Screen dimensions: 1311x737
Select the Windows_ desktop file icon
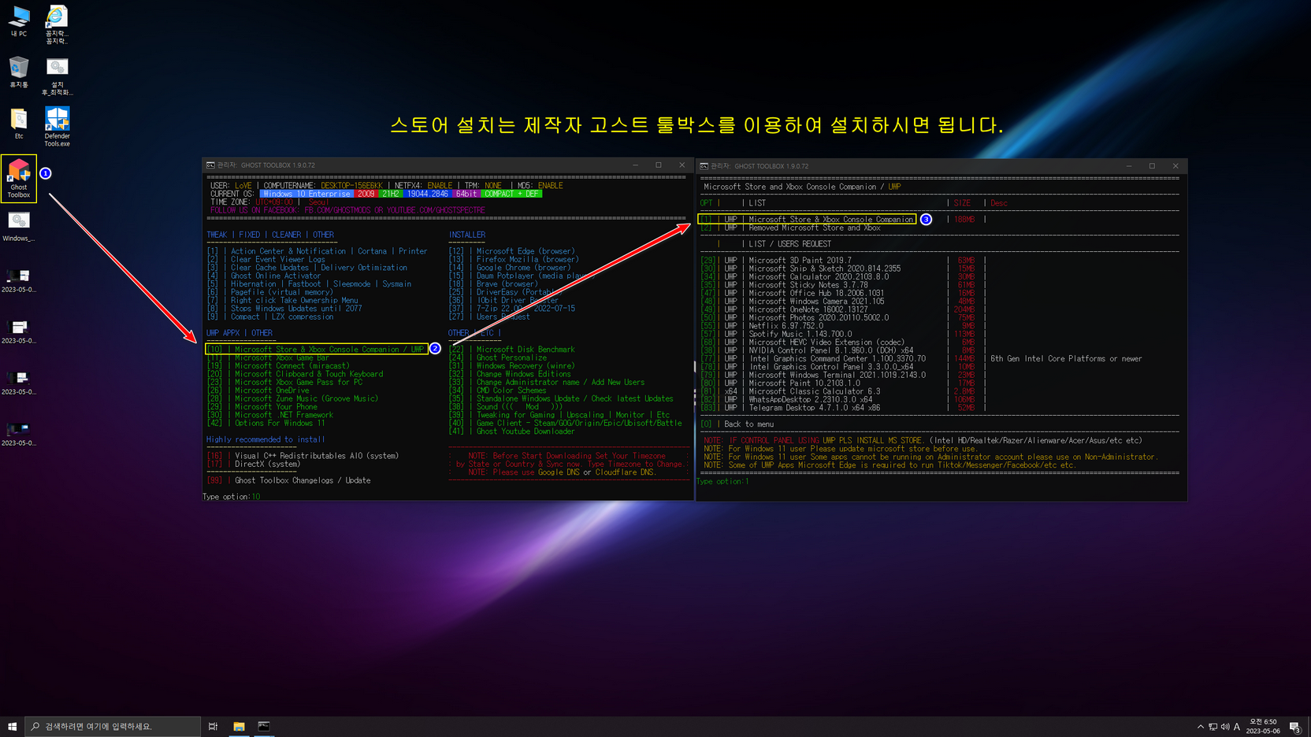[x=19, y=227]
